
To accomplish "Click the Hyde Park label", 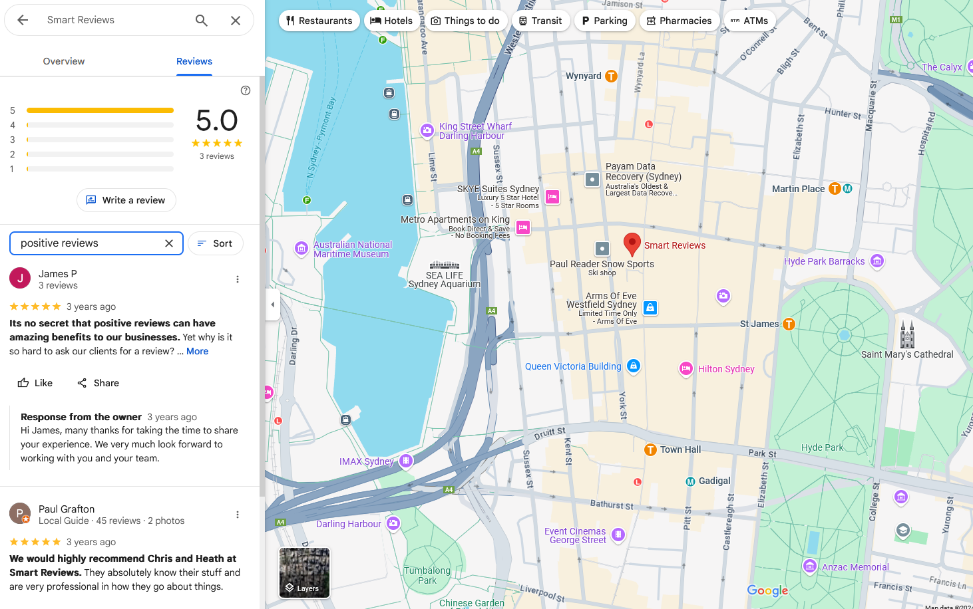I will point(823,447).
